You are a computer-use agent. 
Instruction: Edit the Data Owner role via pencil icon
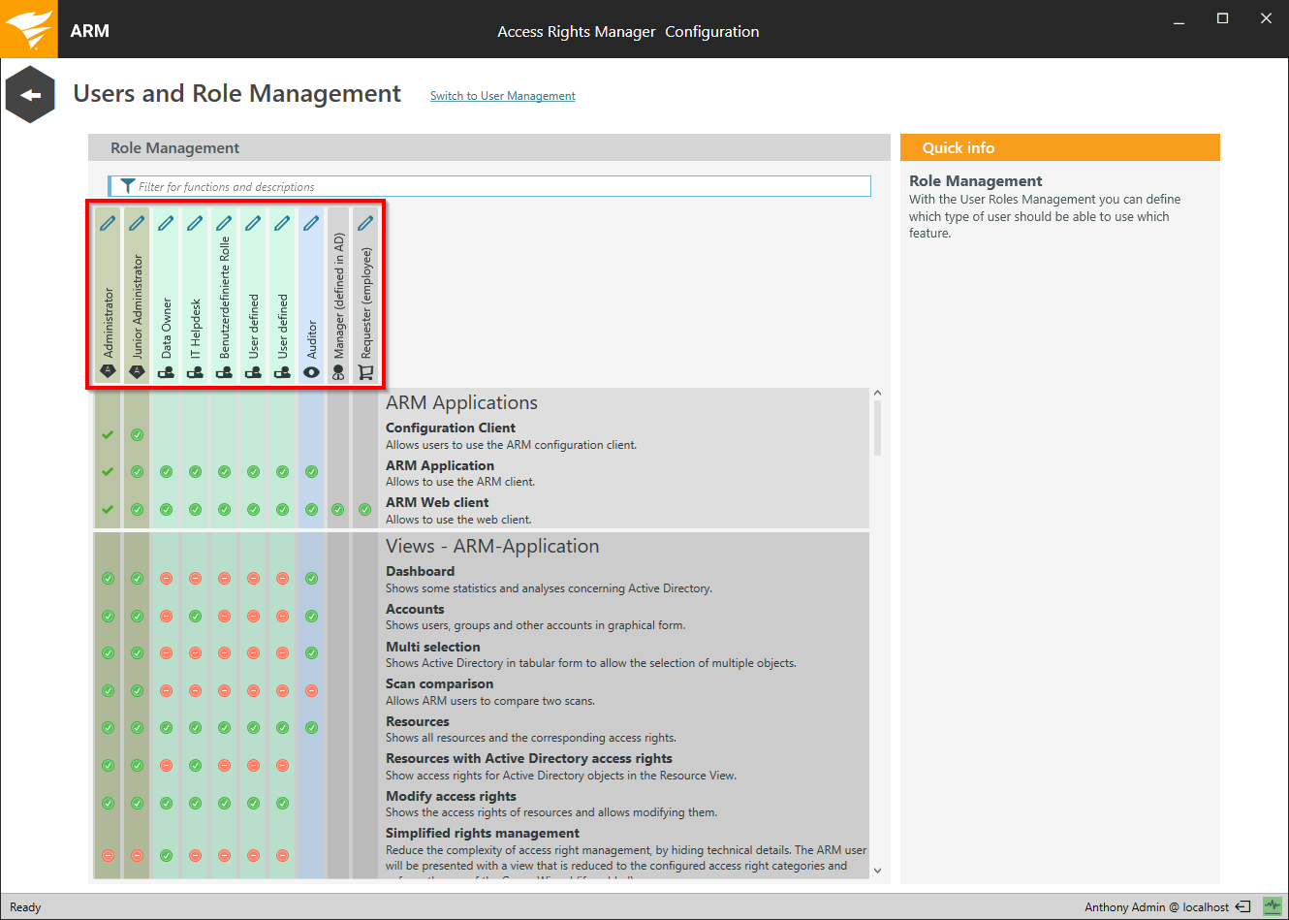click(166, 223)
